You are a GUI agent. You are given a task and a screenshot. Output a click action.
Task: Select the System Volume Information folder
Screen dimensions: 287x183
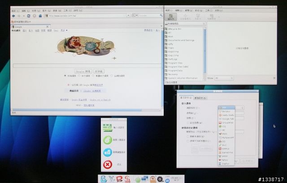(x=181, y=78)
